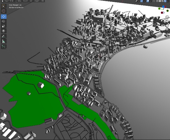Screen dimensions: 170x140
Task: Choose the Add Cube tool
Action: (x=4, y=47)
